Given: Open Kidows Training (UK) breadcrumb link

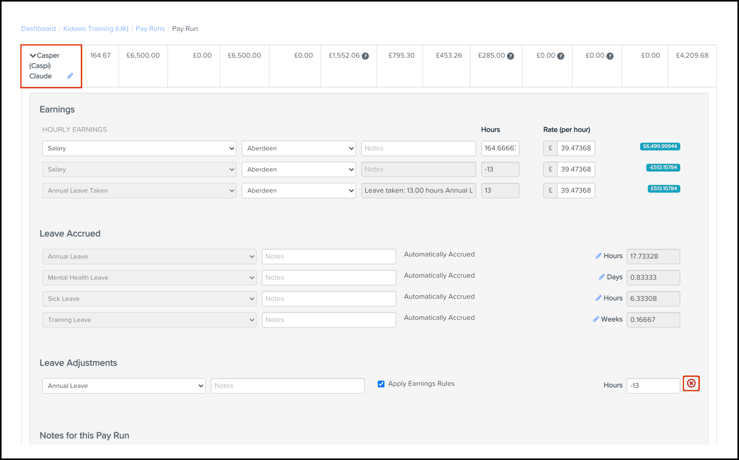Looking at the screenshot, I should click(x=96, y=29).
